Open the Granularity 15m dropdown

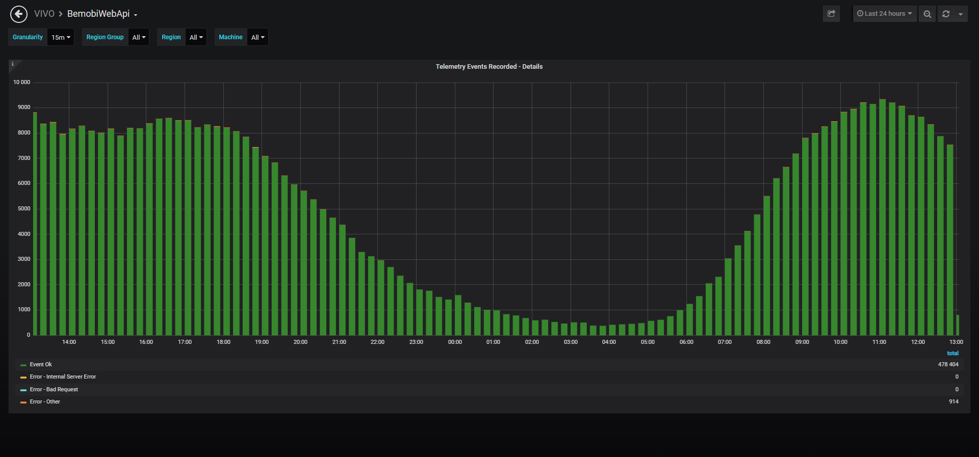click(61, 37)
